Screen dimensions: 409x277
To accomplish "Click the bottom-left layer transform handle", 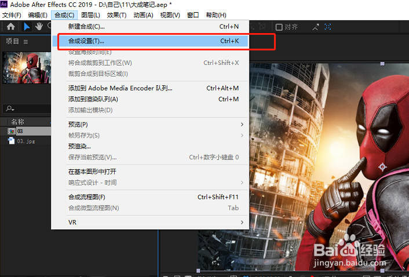I will 198,271.
